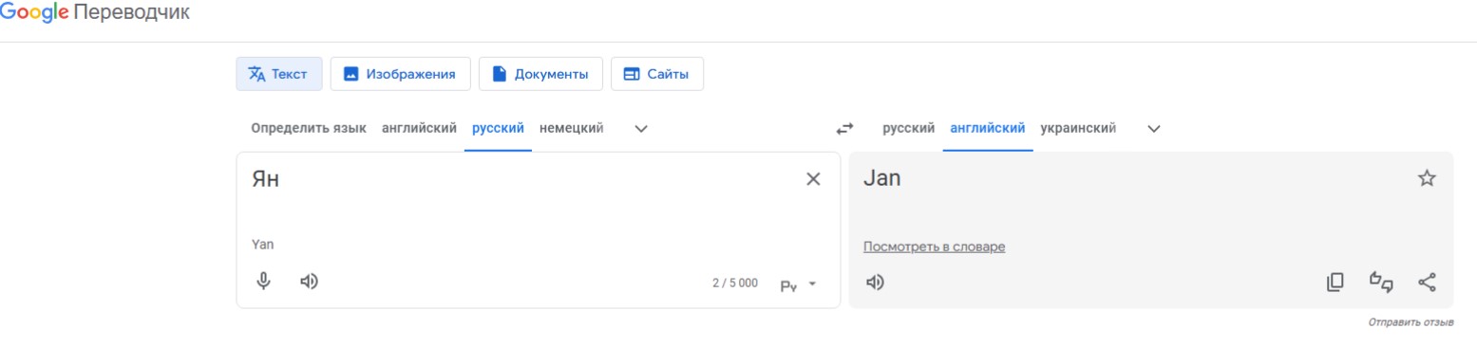The height and width of the screenshot is (347, 1477).
Task: Listen to translation Jan
Action: (x=875, y=283)
